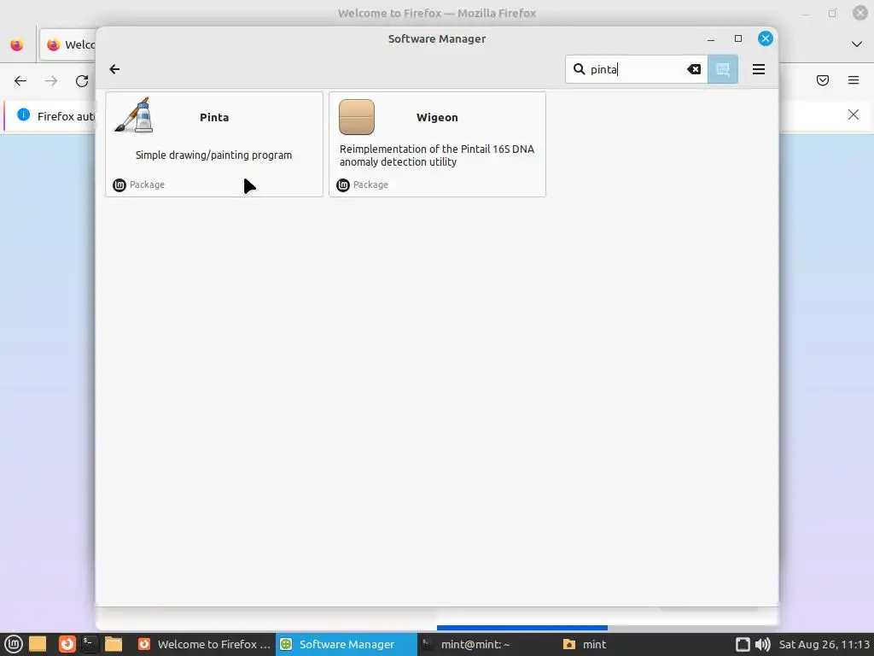Open Files from the panel launcher
Viewport: 874px width, 656px height.
tap(114, 644)
